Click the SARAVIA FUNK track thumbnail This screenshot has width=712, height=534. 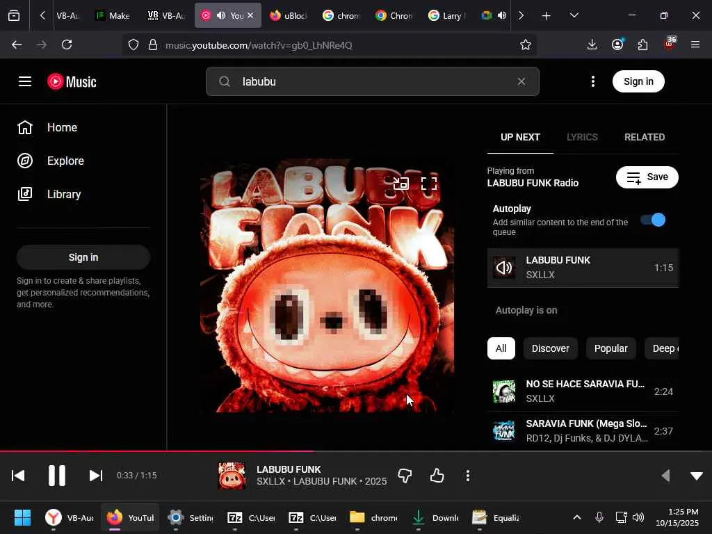[504, 431]
